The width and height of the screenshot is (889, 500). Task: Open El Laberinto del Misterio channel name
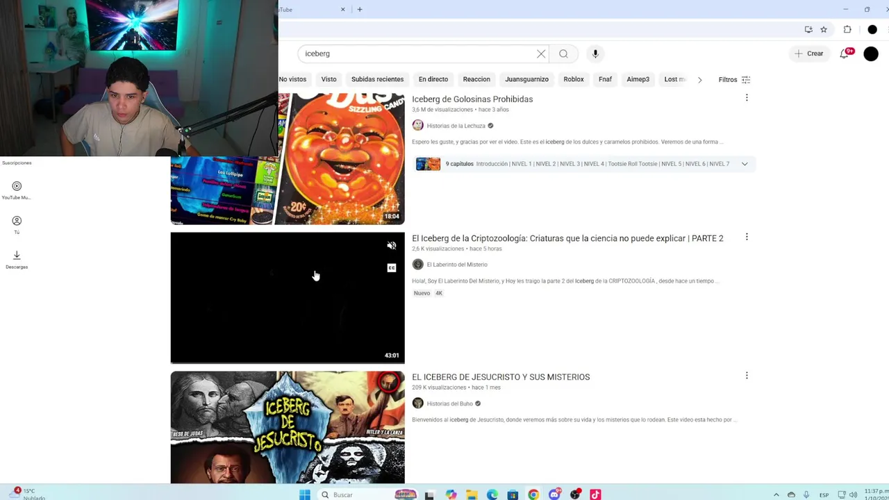click(x=457, y=265)
